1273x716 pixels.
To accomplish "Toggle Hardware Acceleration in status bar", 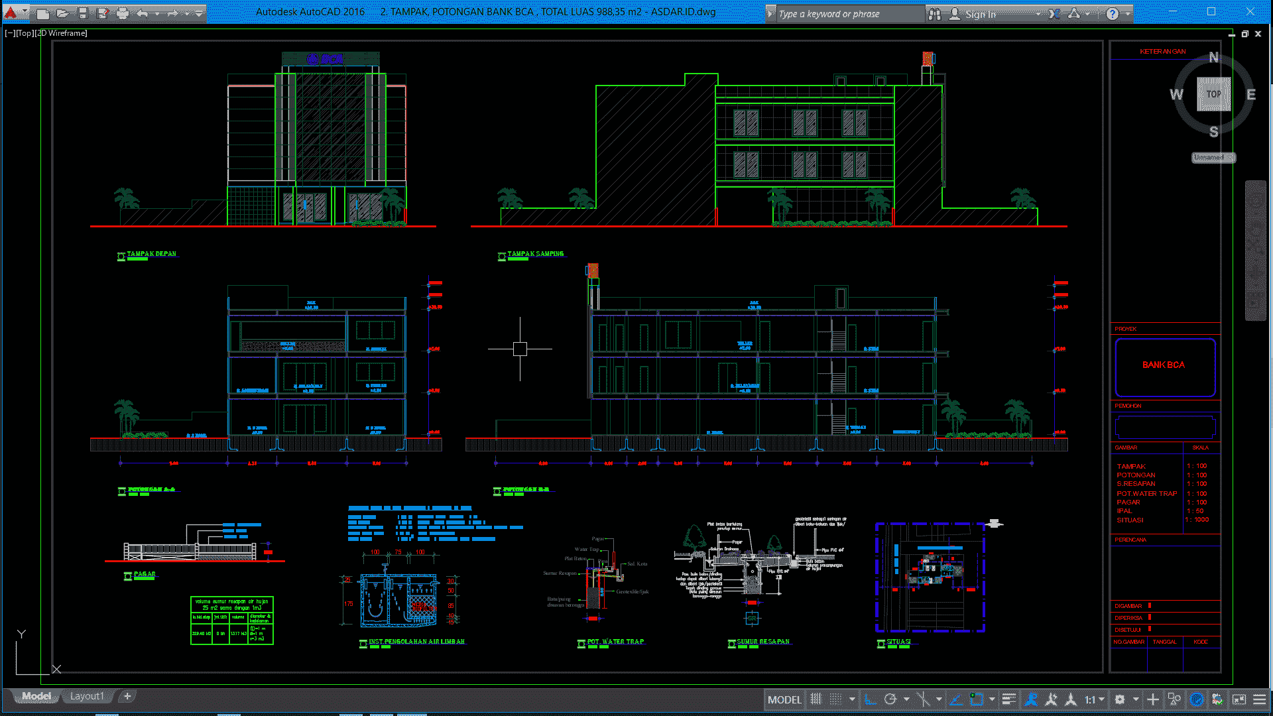I will tap(1197, 699).
